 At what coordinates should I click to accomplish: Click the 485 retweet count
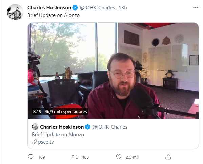point(85,157)
